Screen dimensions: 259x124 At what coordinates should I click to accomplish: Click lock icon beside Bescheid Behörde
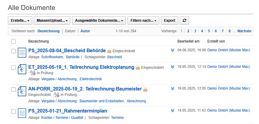(x=109, y=51)
